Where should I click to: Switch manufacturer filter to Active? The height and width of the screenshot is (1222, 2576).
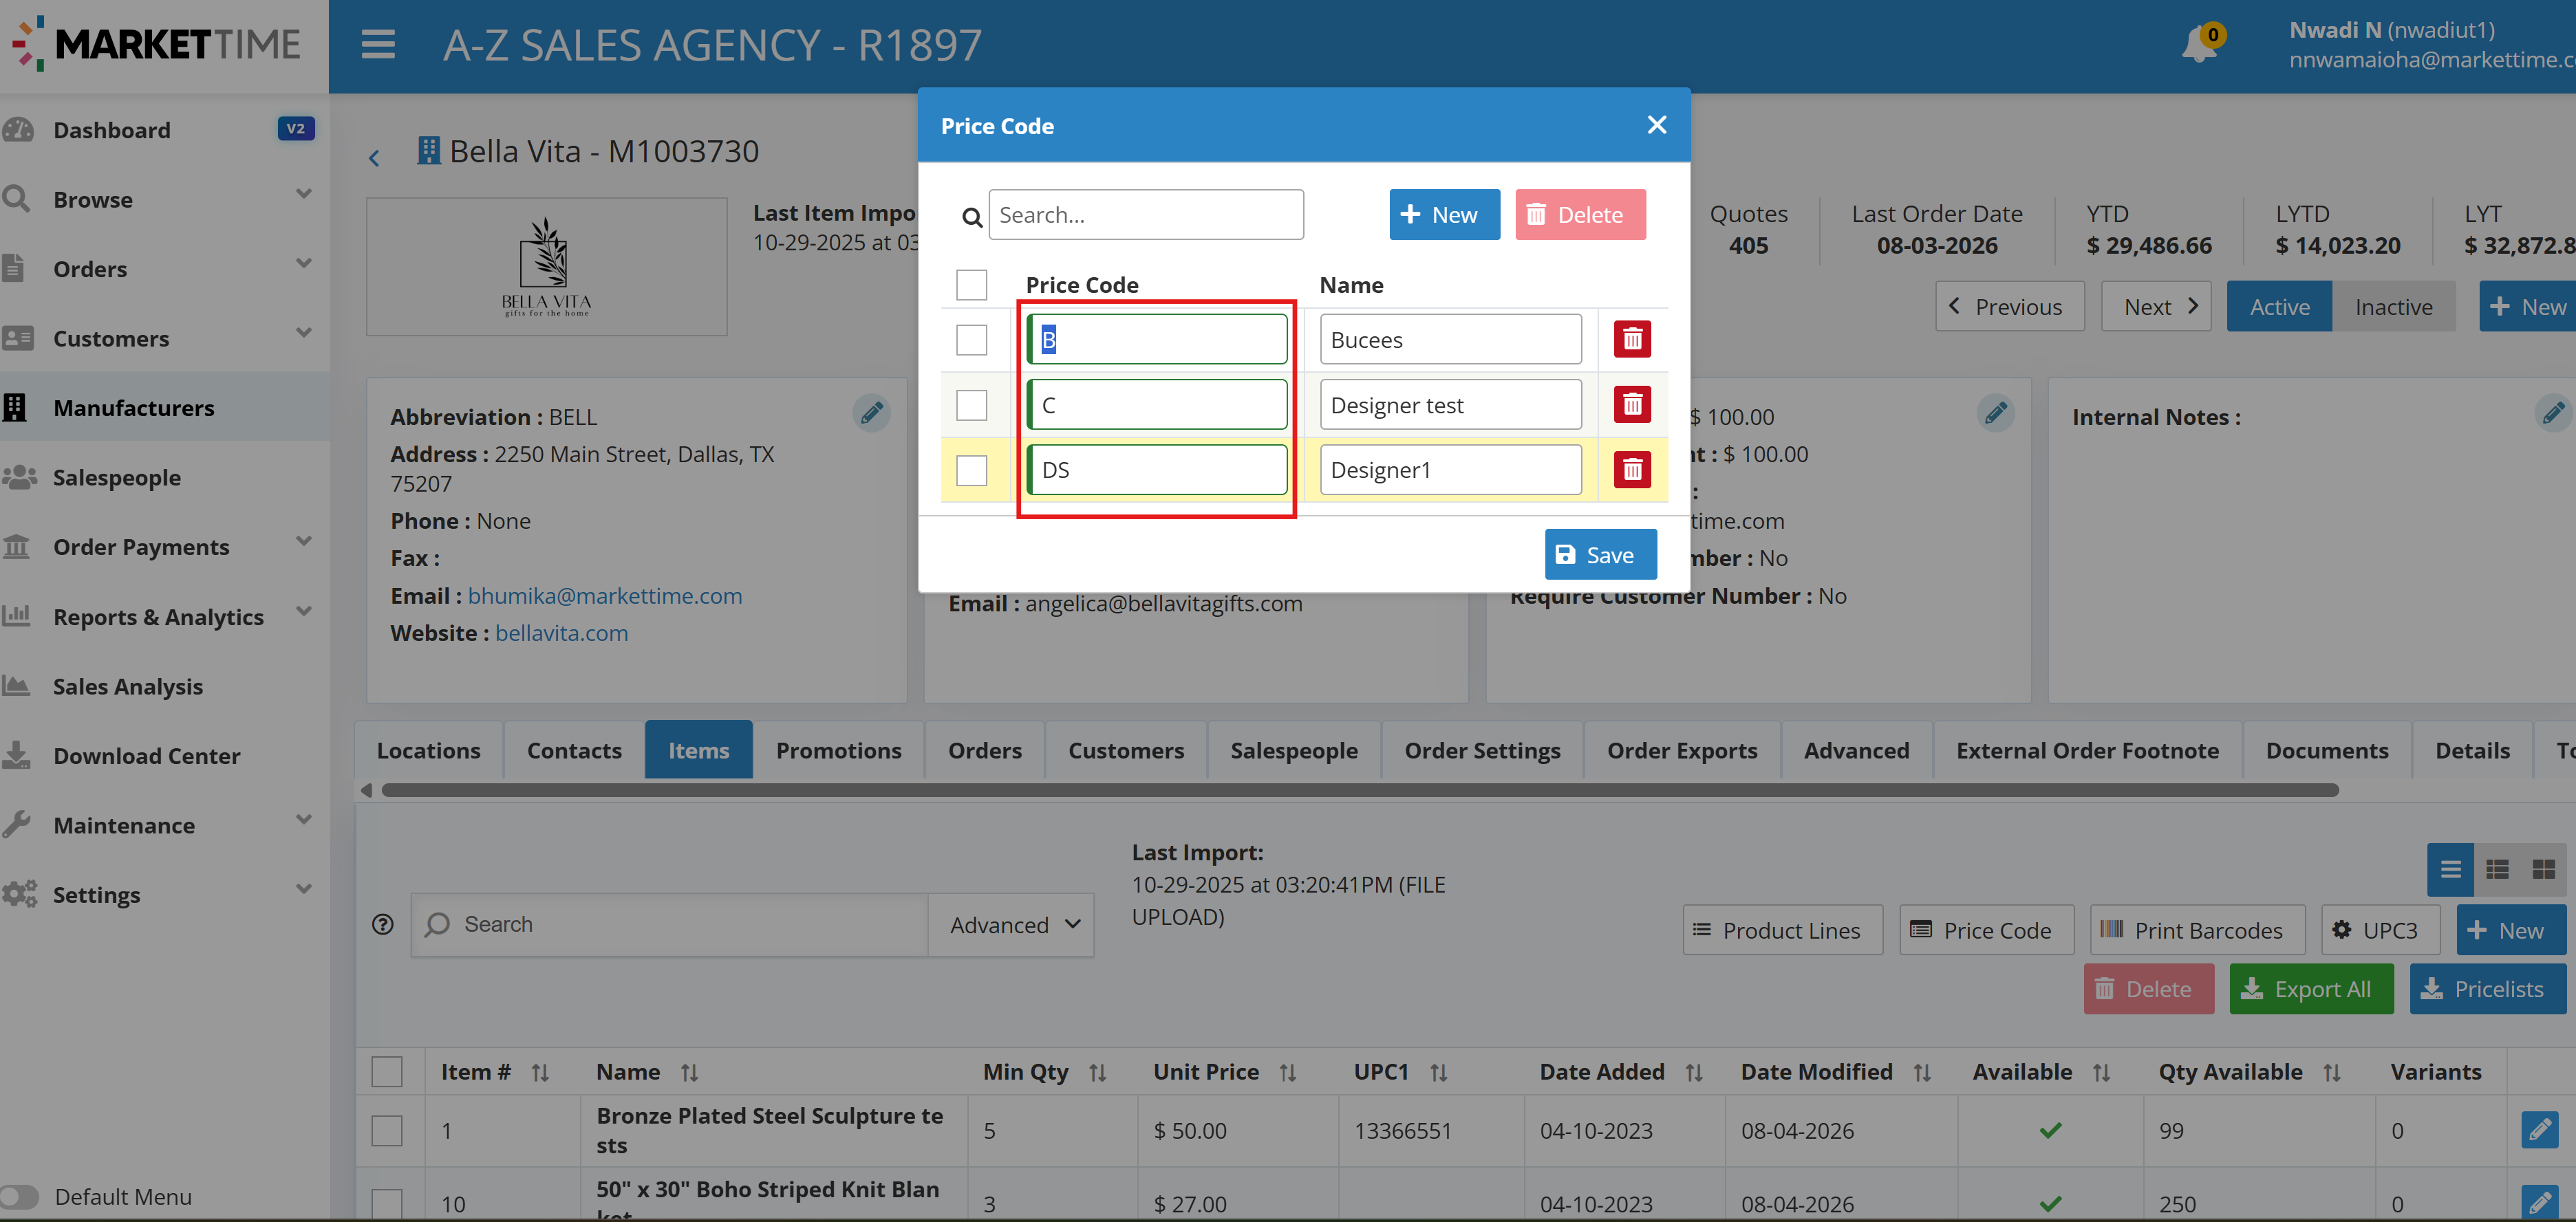tap(2279, 307)
